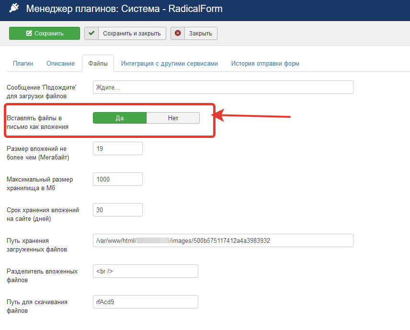Click the 'Ждите...' message input field
Image resolution: width=410 pixels, height=330 pixels.
tap(223, 87)
